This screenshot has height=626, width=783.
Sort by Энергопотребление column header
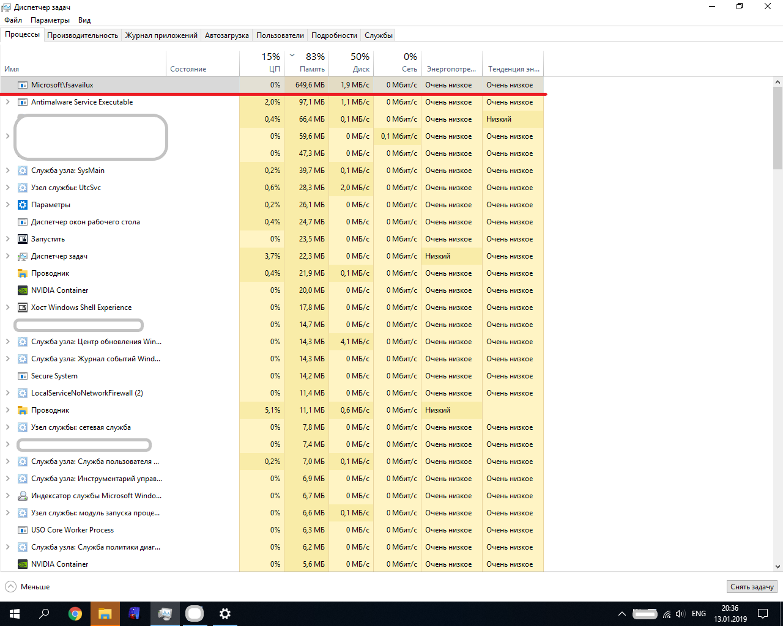[451, 62]
